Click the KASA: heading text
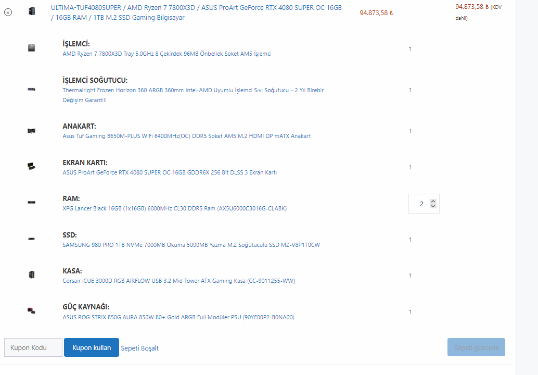 72,271
